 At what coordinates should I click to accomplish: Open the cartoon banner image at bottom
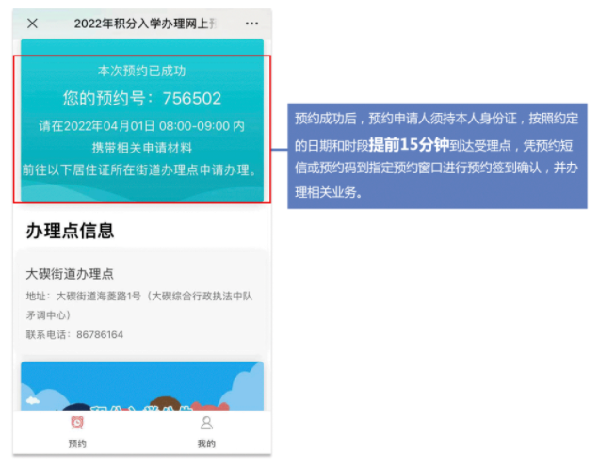click(142, 386)
